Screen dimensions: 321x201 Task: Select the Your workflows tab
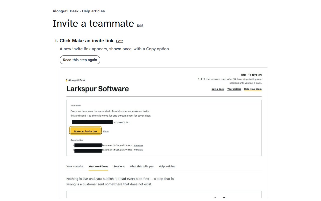[x=99, y=166]
